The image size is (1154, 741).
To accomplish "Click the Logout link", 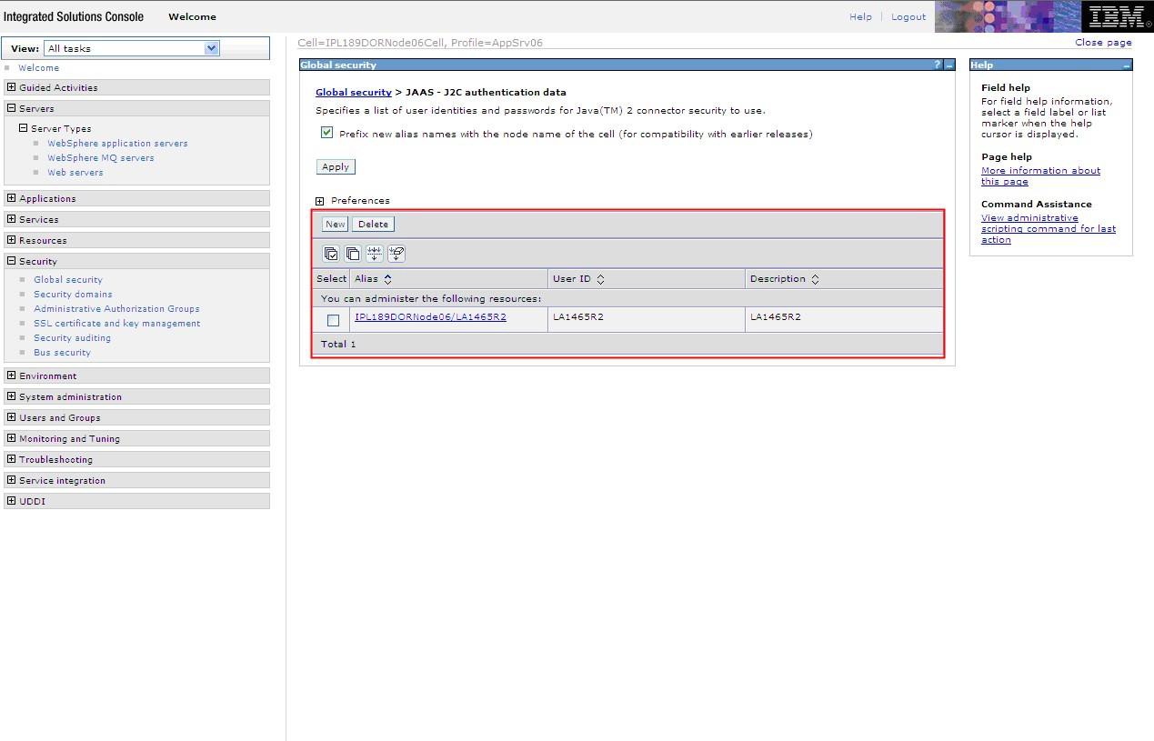I will coord(908,16).
